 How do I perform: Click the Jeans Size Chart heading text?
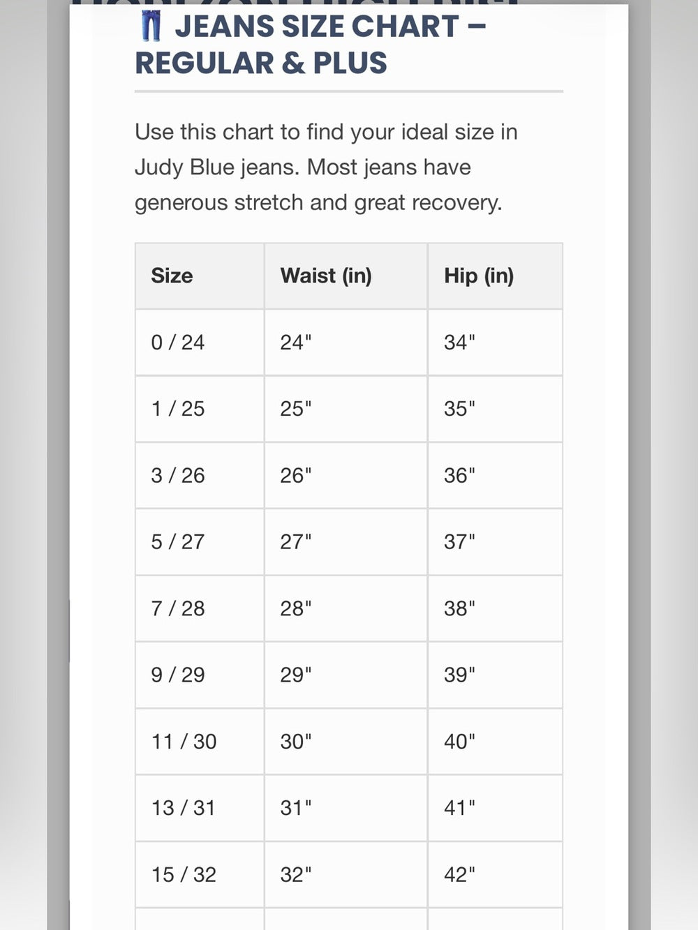tap(311, 45)
